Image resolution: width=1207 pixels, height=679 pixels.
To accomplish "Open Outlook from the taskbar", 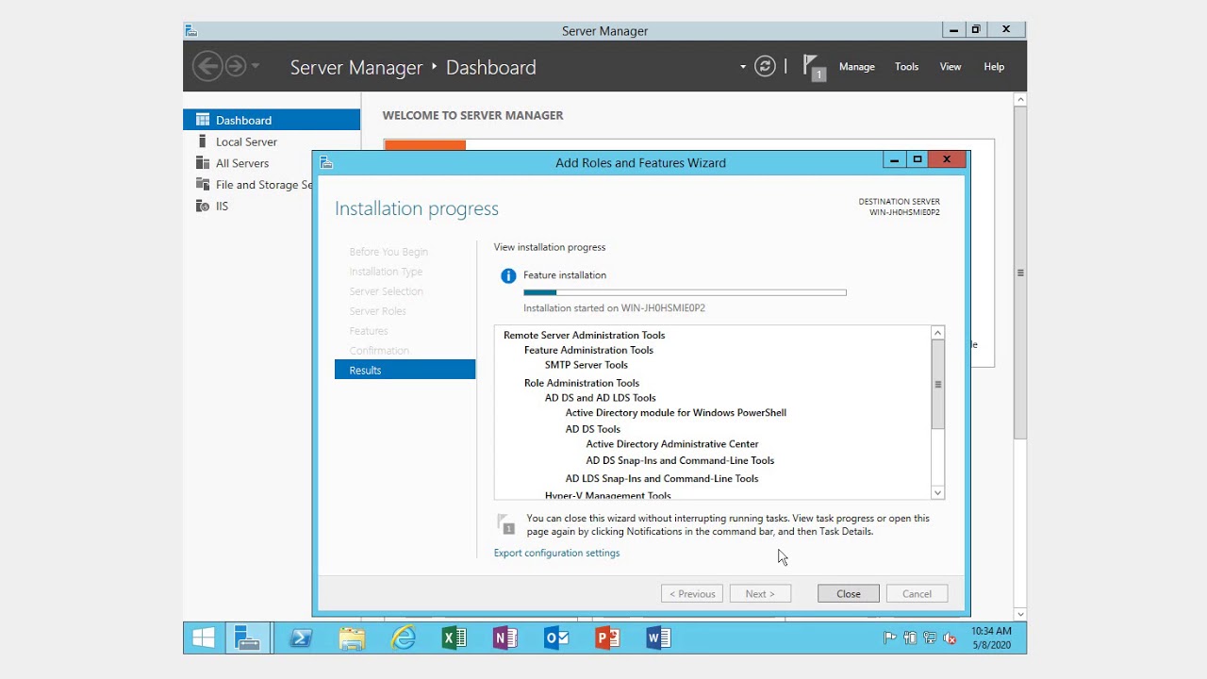I will coord(556,638).
